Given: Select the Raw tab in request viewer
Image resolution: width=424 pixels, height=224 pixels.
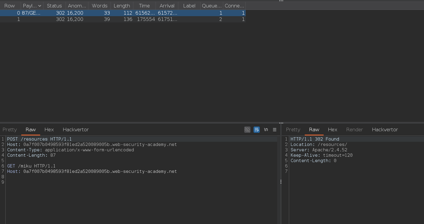Looking at the screenshot, I should pyautogui.click(x=31, y=129).
